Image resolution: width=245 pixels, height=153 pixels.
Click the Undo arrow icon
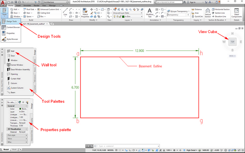pyautogui.click(x=23, y=2)
